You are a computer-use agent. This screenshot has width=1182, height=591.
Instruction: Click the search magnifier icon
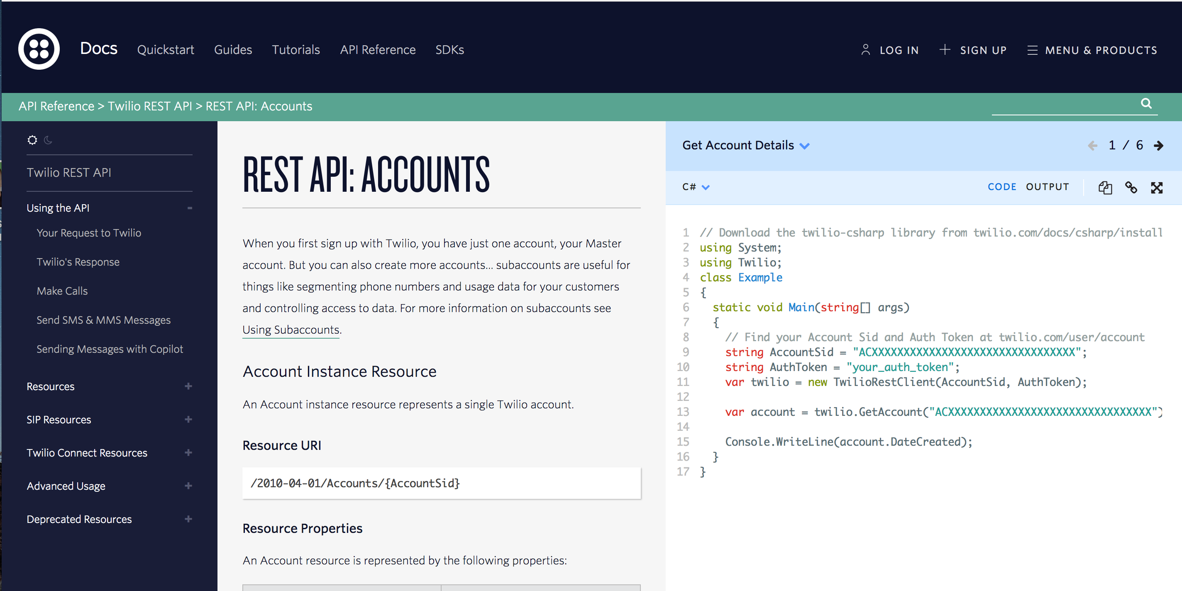pyautogui.click(x=1146, y=103)
